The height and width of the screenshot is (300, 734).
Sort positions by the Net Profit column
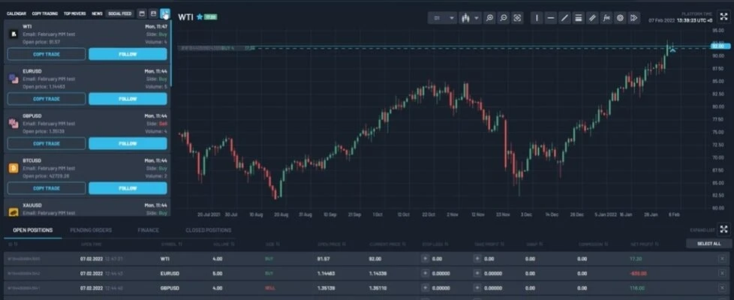pyautogui.click(x=643, y=244)
